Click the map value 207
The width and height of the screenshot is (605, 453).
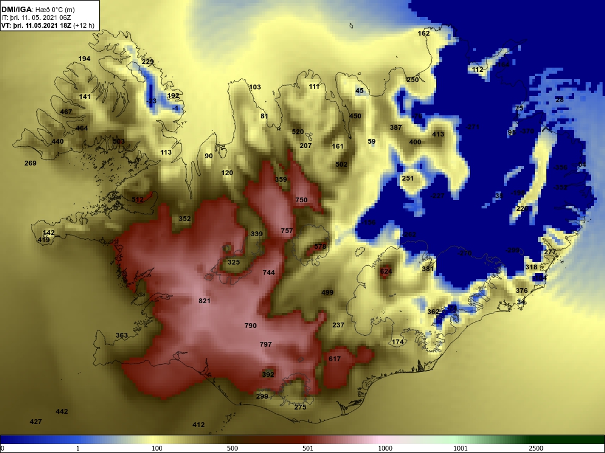point(306,146)
